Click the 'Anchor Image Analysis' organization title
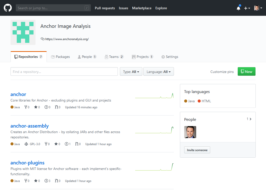Screen dimensions: 266x193 66,26
